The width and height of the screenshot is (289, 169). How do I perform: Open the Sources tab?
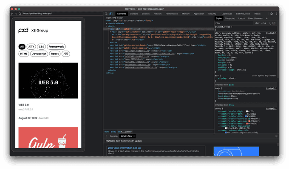click(x=146, y=14)
